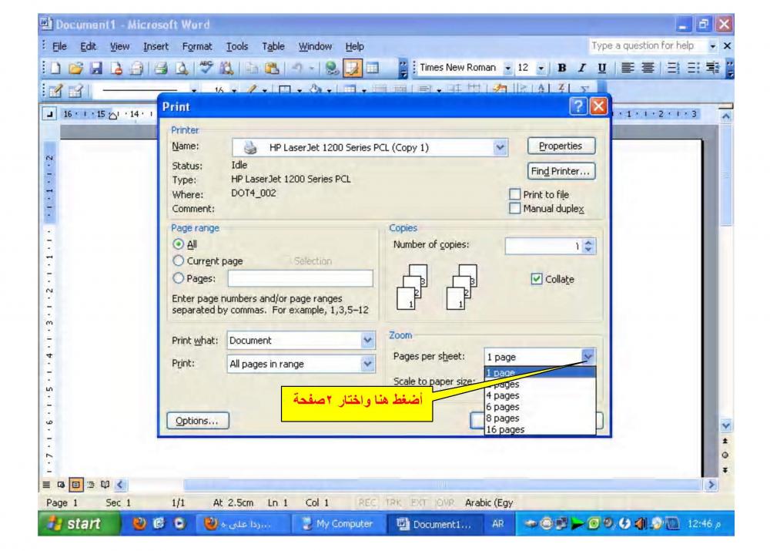Toggle Italic formatting

[582, 68]
